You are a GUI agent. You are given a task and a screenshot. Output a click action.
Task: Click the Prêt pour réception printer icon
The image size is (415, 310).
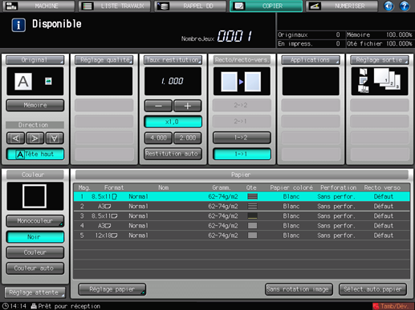click(x=34, y=306)
